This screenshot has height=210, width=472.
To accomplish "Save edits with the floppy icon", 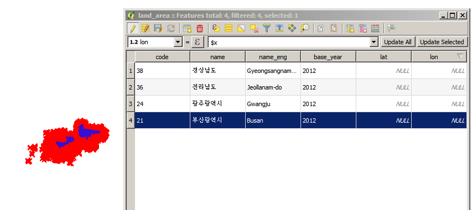I will 158,28.
